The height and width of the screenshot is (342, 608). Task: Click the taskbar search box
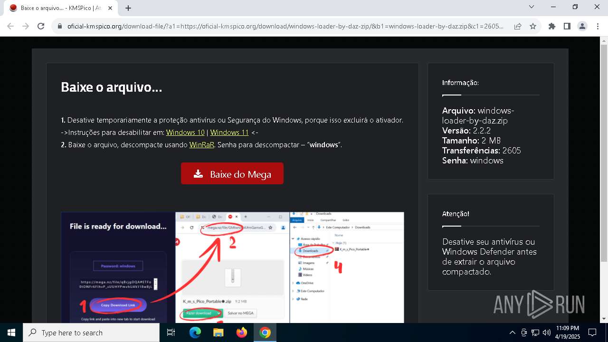pos(91,332)
